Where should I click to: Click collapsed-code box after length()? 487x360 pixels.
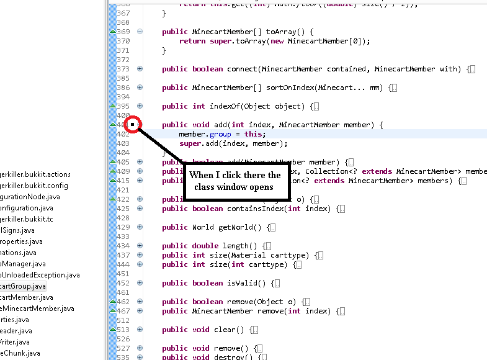(x=268, y=246)
